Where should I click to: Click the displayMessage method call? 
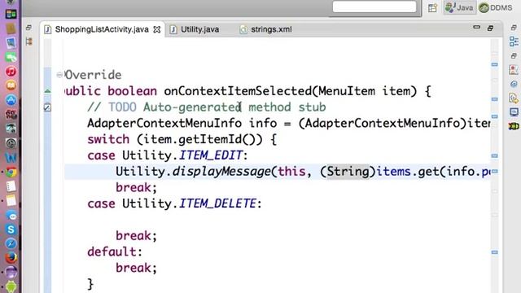click(x=221, y=172)
